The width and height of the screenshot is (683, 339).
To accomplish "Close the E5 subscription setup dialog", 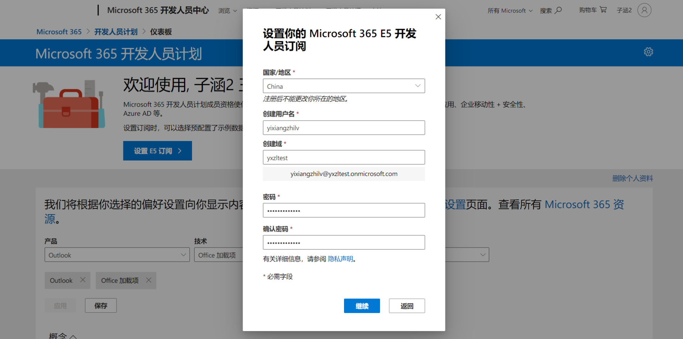I will click(x=438, y=17).
